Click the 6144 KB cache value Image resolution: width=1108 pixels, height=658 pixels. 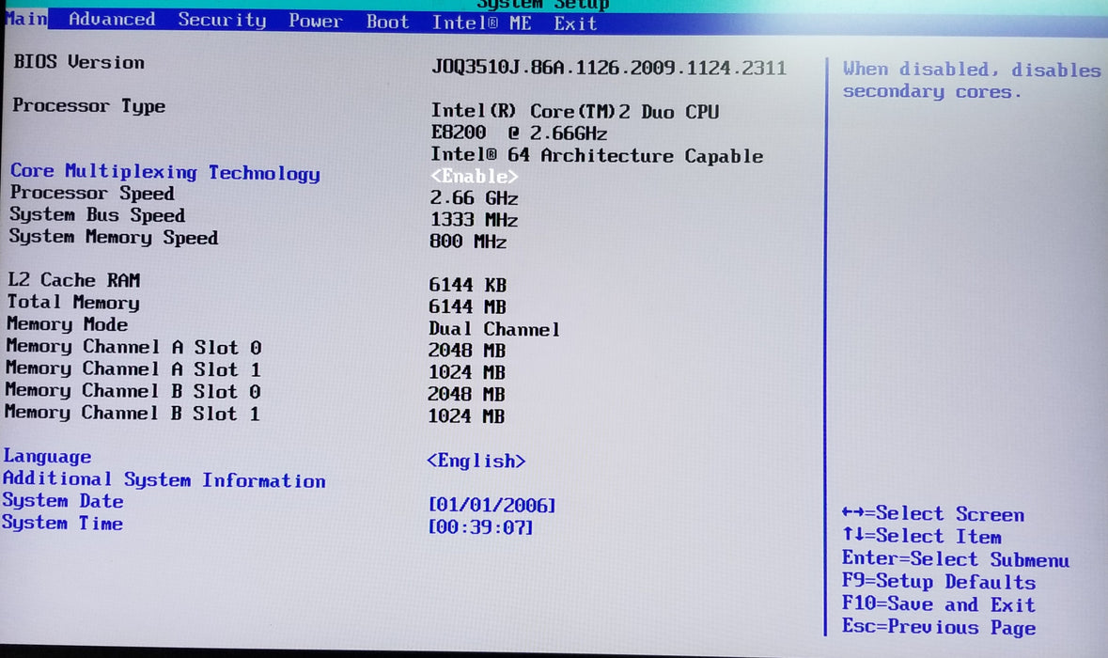pos(467,285)
